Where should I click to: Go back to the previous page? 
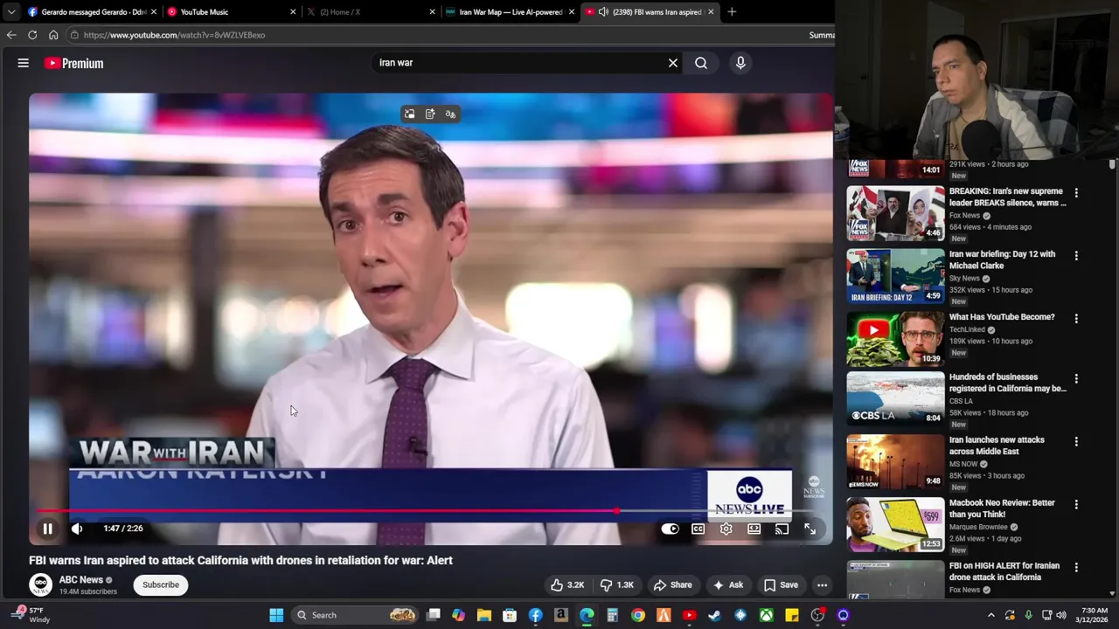tap(11, 35)
